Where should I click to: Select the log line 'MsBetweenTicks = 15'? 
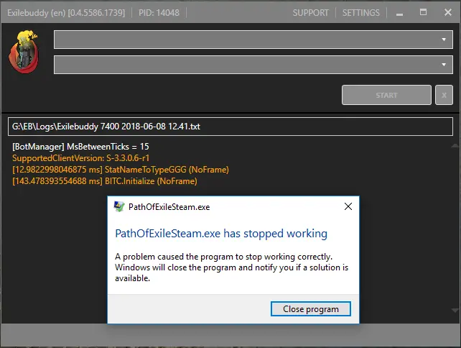[x=80, y=147]
